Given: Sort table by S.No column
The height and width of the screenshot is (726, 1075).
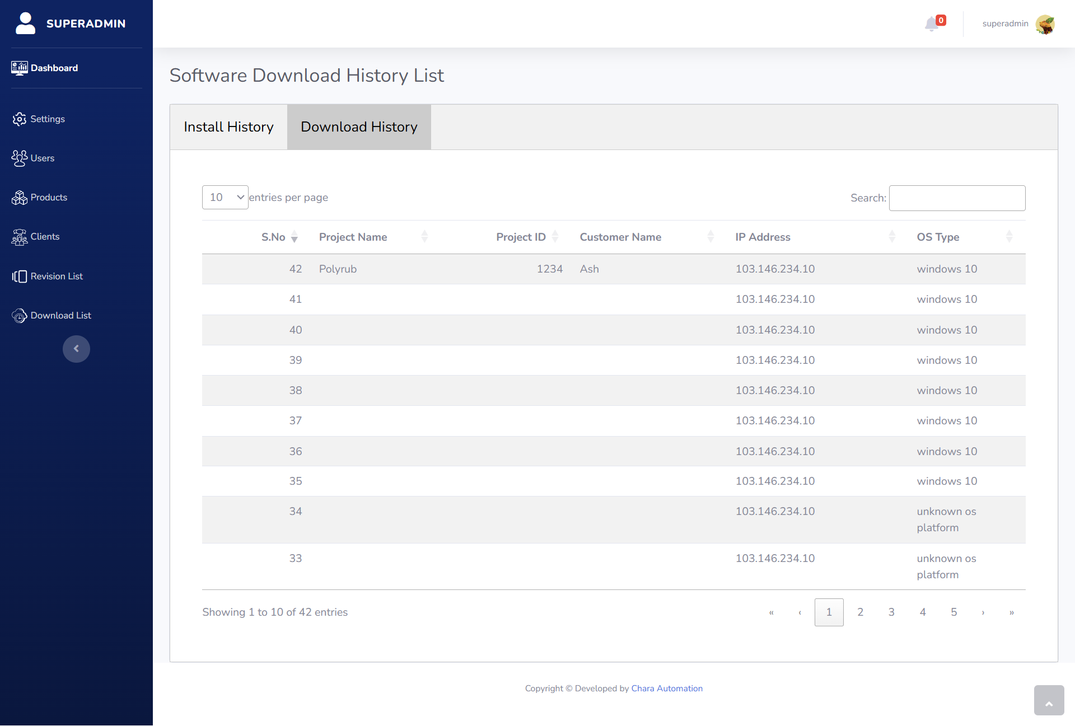Looking at the screenshot, I should [278, 237].
